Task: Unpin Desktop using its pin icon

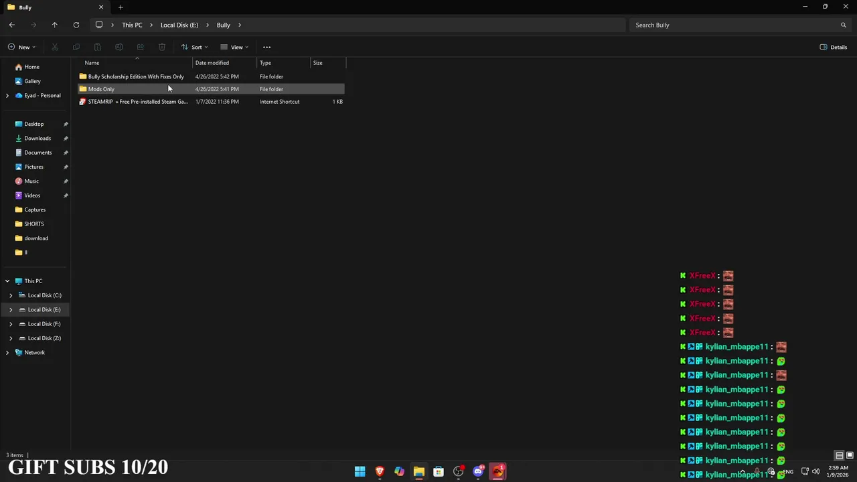Action: pos(66,124)
